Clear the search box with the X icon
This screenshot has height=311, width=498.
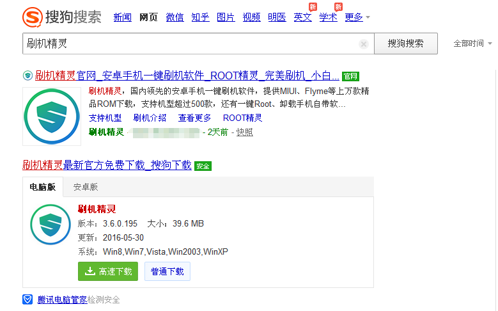click(364, 44)
